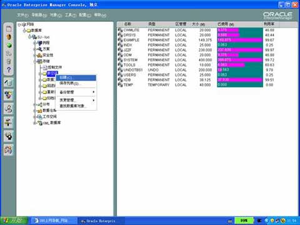Expand the 方案 tree node

pos(35,49)
